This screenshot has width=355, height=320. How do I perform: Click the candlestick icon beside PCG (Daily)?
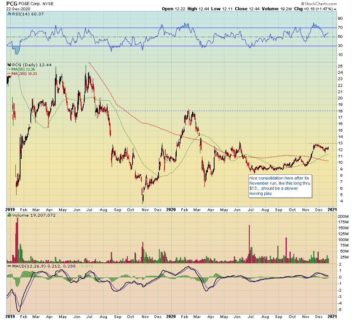(9, 65)
